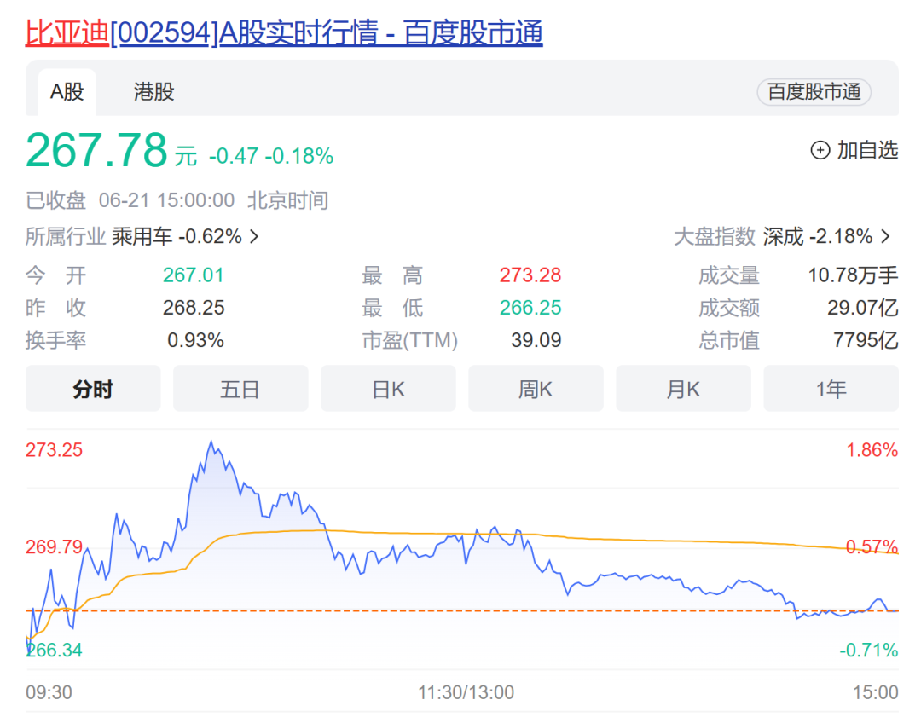Viewport: 921px width, 717px height.
Task: Select the 五日 chart tab
Action: pos(240,389)
